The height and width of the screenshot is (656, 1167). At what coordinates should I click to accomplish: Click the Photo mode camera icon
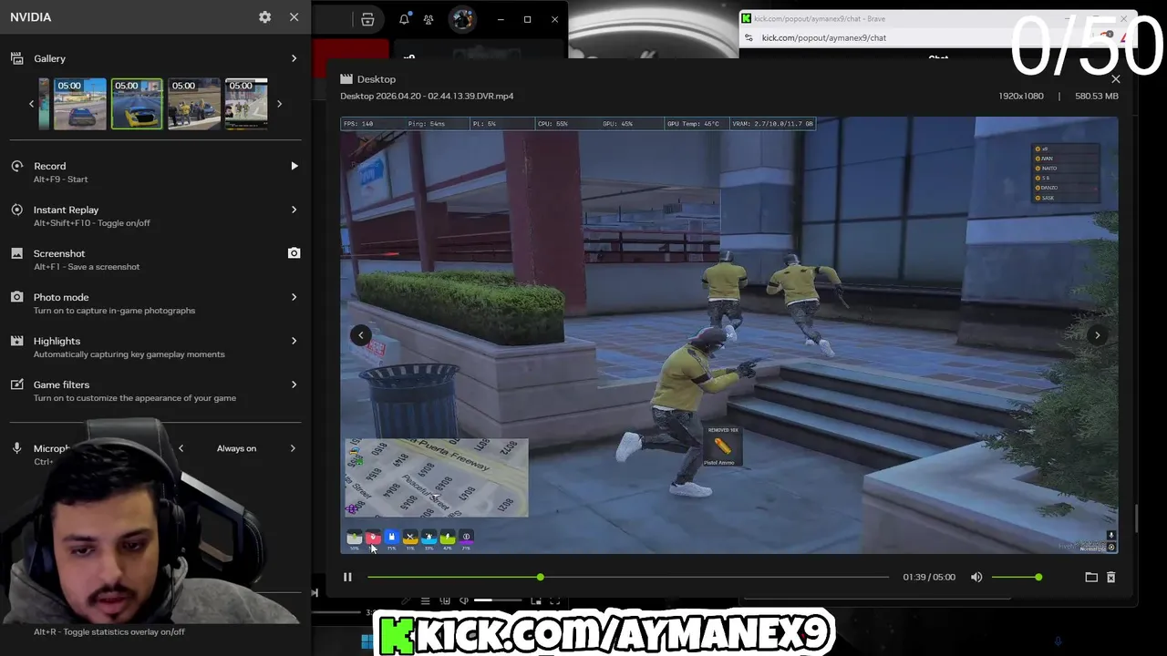16,297
